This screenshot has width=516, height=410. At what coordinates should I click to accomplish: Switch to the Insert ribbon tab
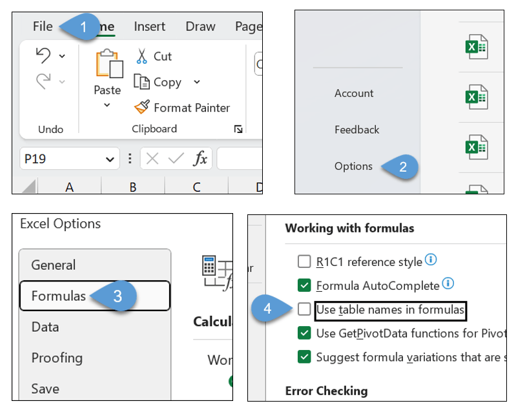pyautogui.click(x=149, y=26)
